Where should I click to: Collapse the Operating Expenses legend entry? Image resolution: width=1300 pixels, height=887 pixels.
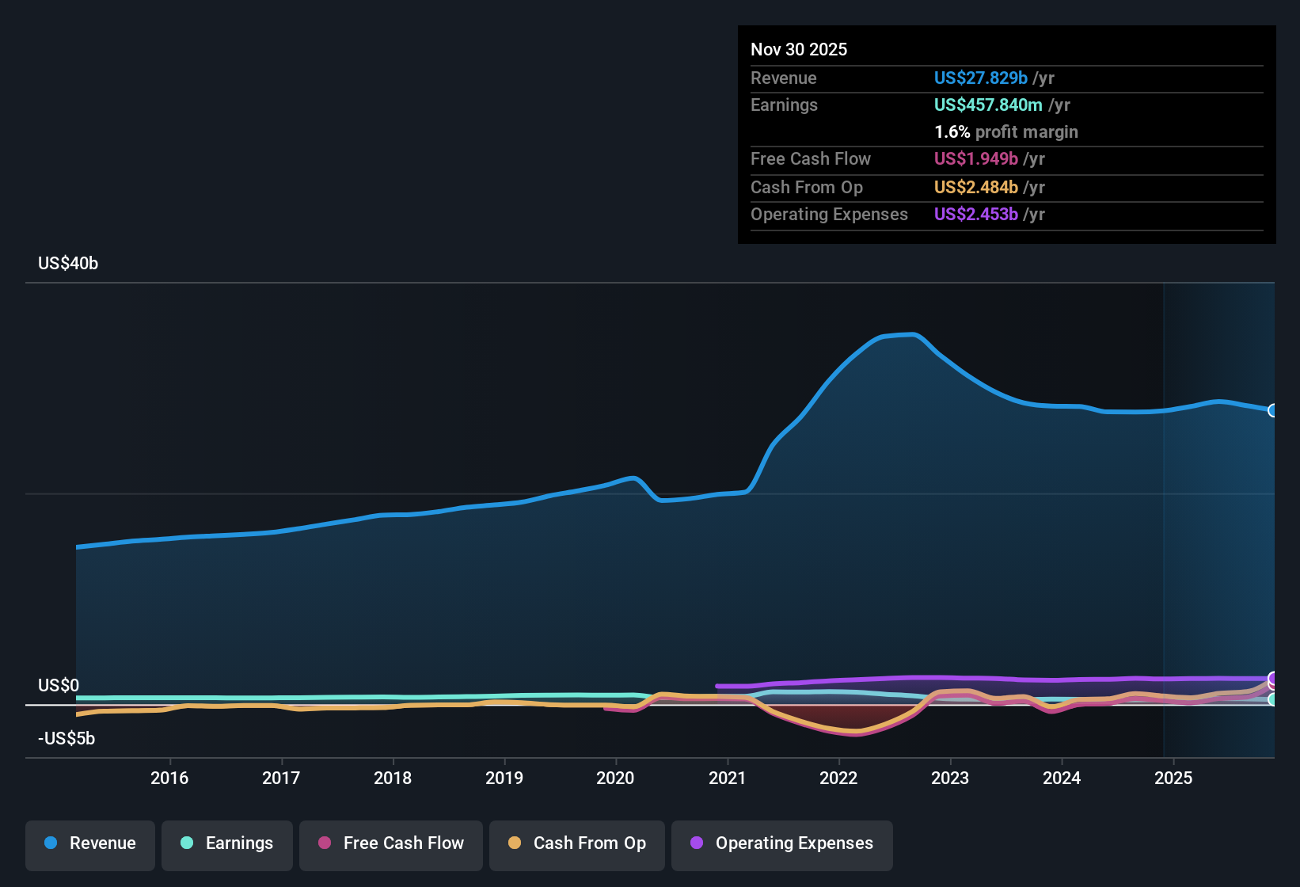[x=781, y=843]
